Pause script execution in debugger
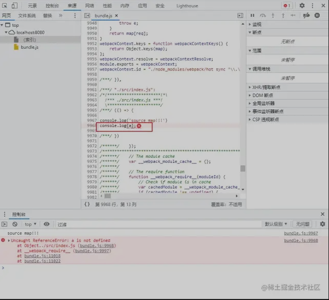This screenshot has width=329, height=300. tap(252, 15)
